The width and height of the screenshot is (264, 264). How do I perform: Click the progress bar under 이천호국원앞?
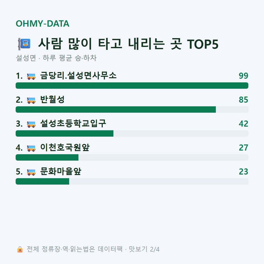tap(132, 158)
